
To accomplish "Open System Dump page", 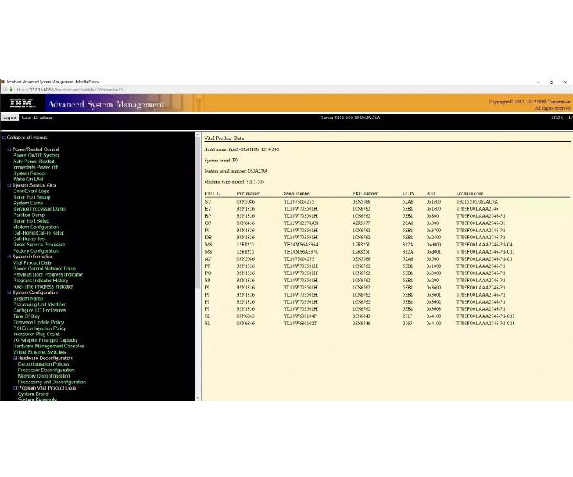I will pos(28,204).
